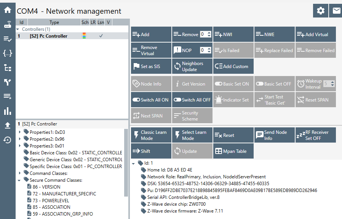This screenshot has width=342, height=219.
Task: Open the router network icon in the sidebar
Action: click(x=7, y=25)
